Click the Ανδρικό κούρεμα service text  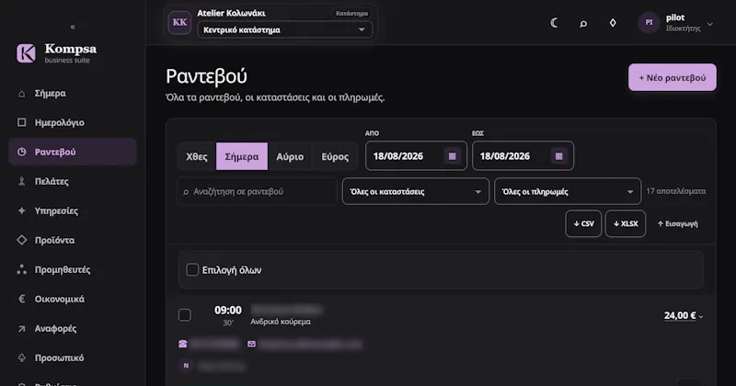click(281, 322)
